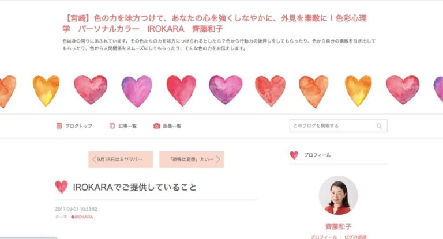Click the article list (記事一覧) icon
This screenshot has width=443, height=239.
click(x=112, y=126)
